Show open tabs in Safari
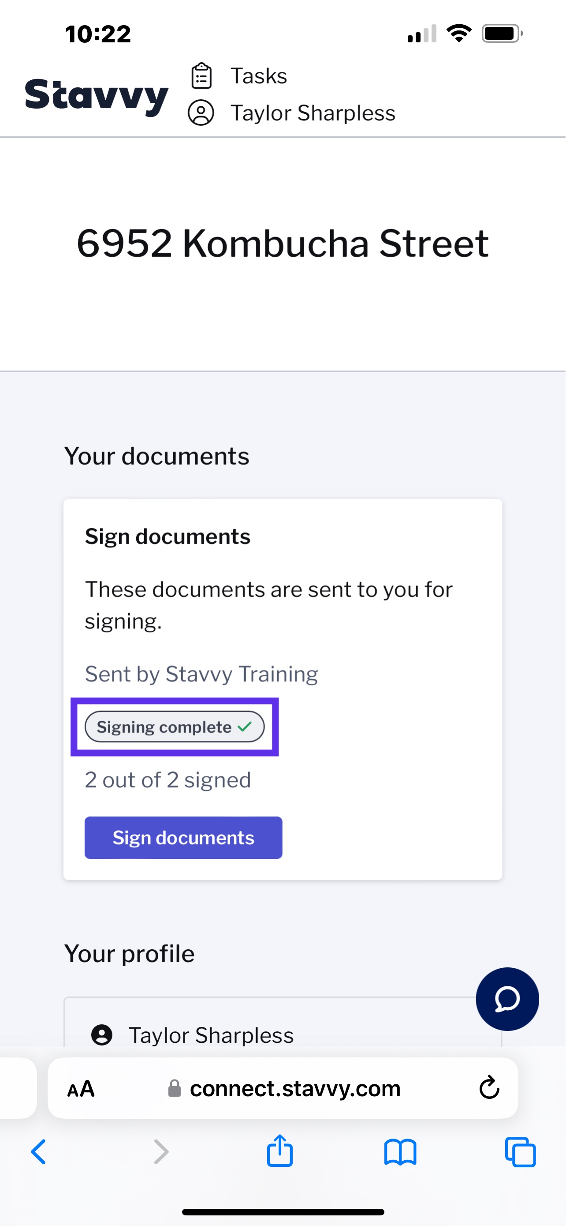This screenshot has width=566, height=1226. click(521, 1152)
